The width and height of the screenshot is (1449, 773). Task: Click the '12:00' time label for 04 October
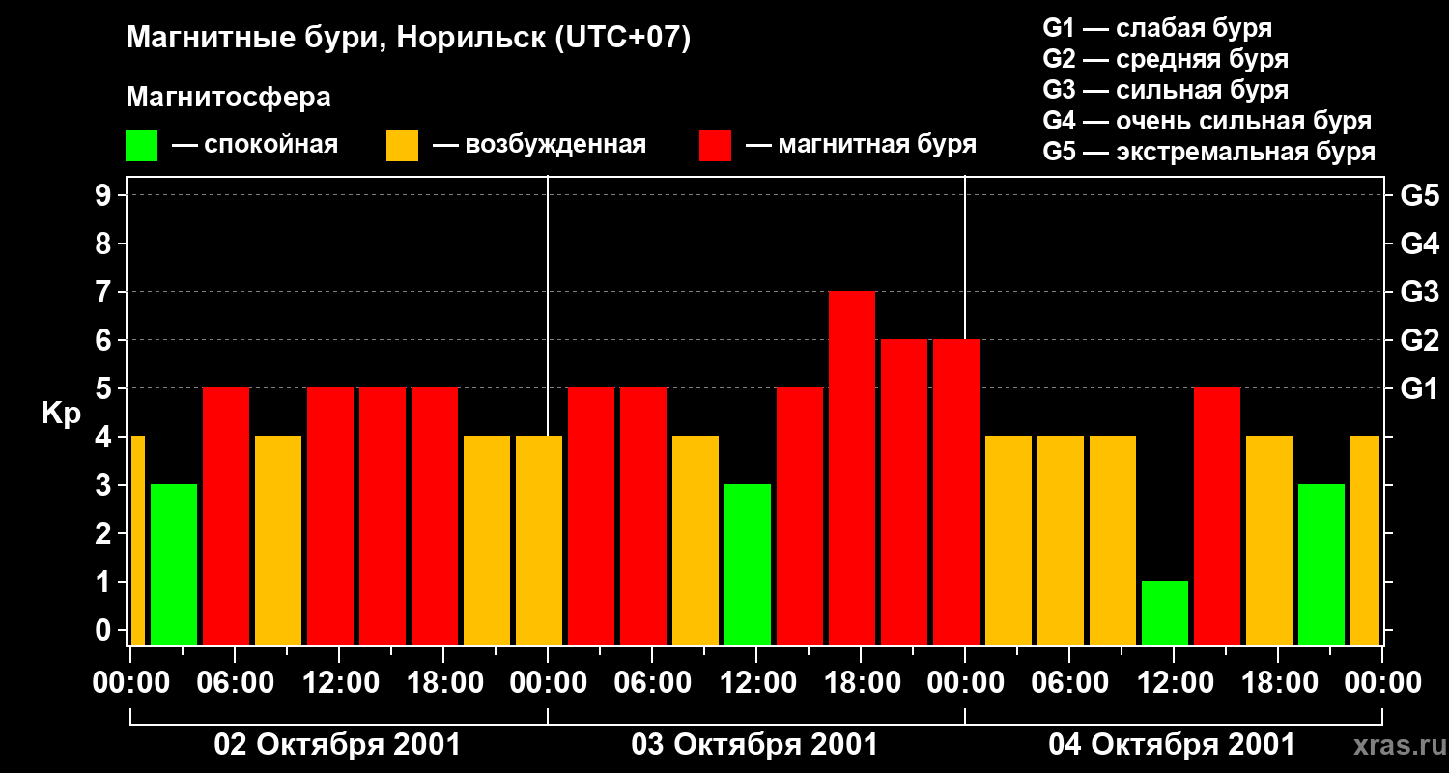[x=1174, y=683]
